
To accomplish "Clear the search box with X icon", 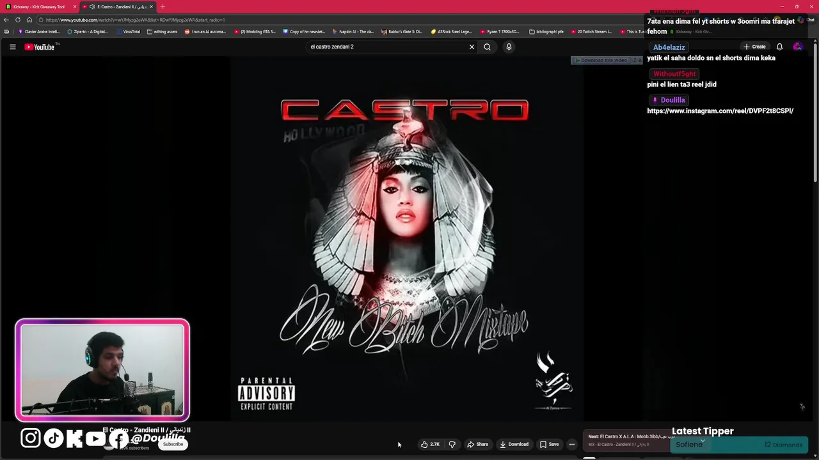I will [472, 47].
